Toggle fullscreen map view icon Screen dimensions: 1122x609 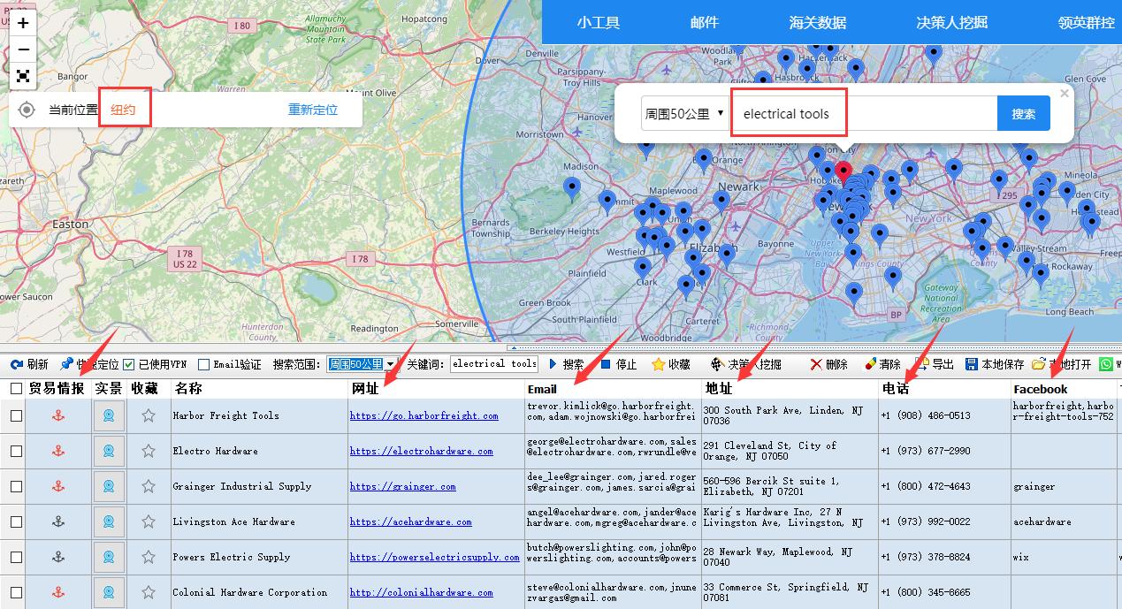point(24,76)
